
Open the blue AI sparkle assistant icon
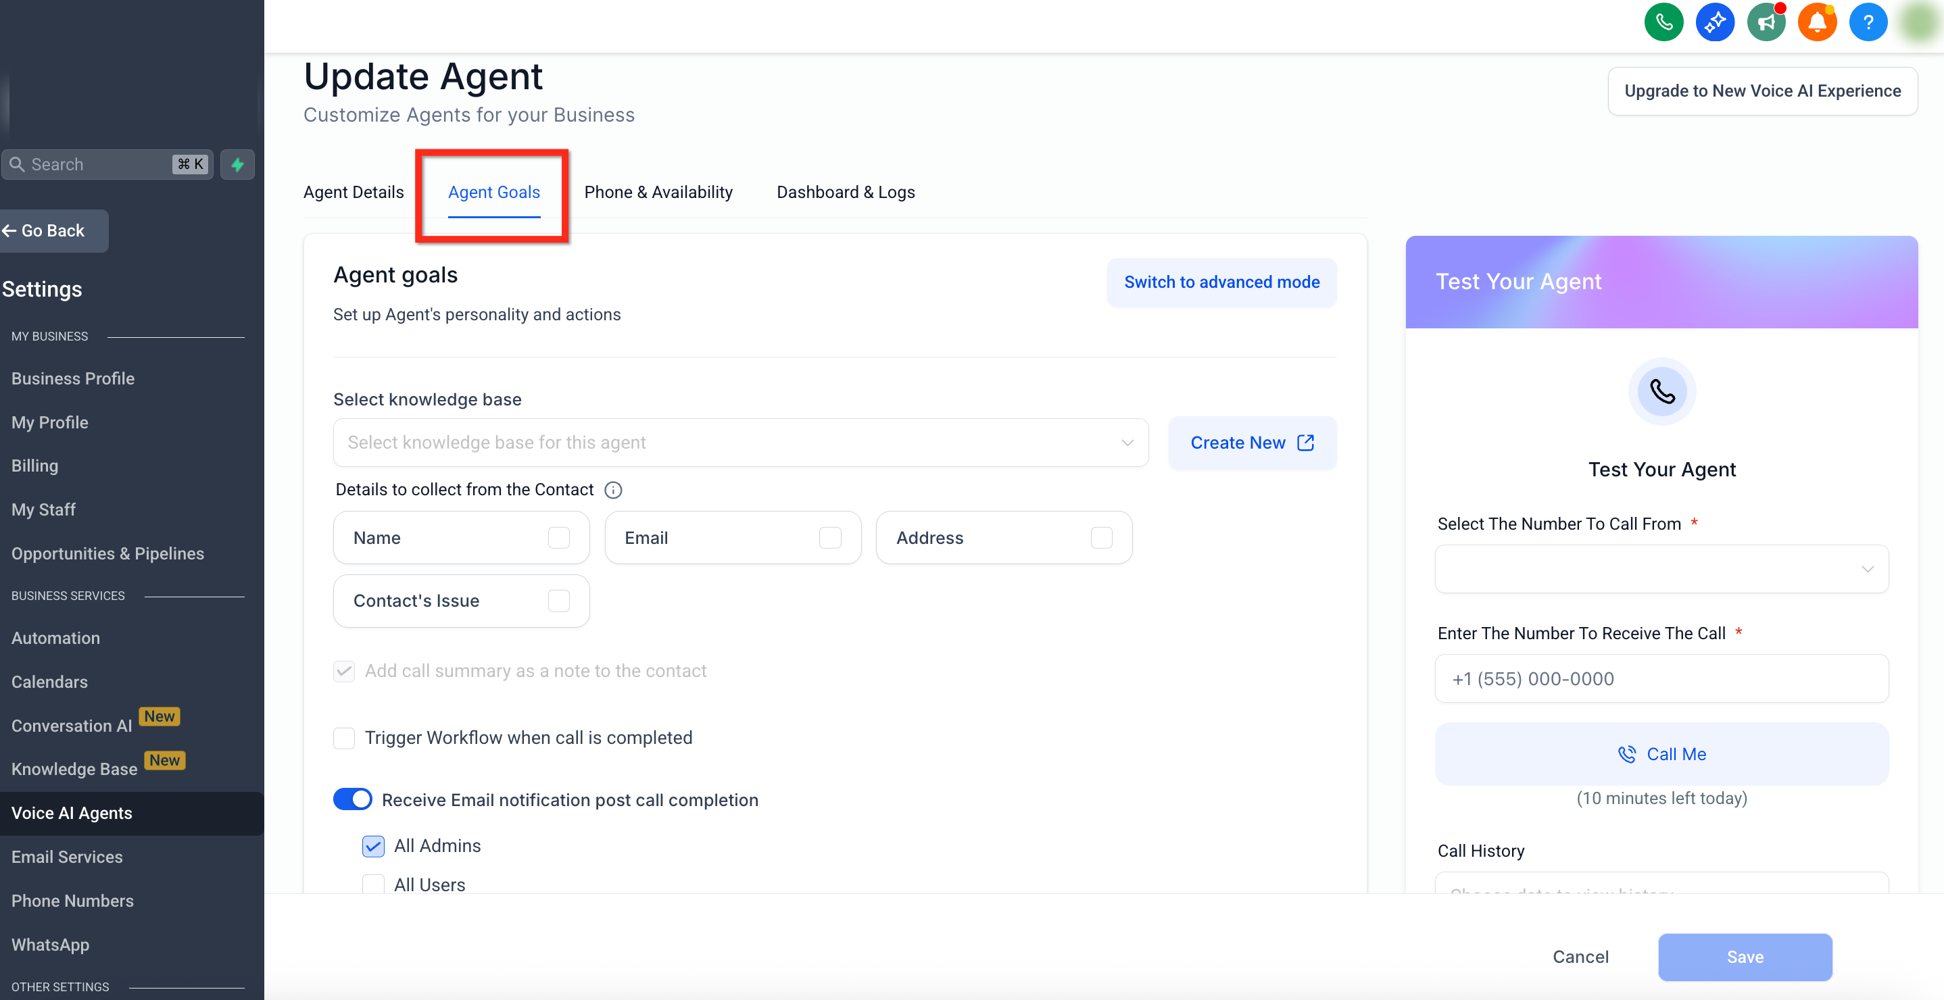(1715, 22)
